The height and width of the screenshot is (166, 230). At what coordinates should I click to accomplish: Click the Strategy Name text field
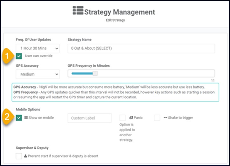coord(141,48)
